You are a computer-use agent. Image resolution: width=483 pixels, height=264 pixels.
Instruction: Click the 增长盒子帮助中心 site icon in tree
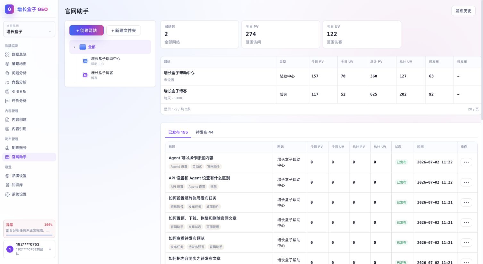coord(85,61)
